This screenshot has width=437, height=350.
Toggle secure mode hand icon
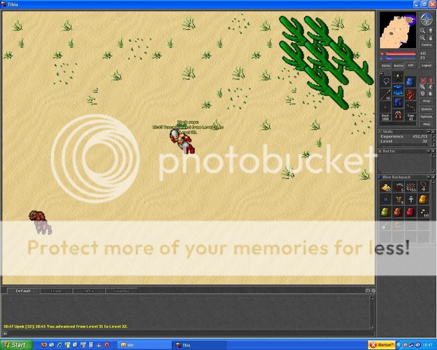click(430, 94)
